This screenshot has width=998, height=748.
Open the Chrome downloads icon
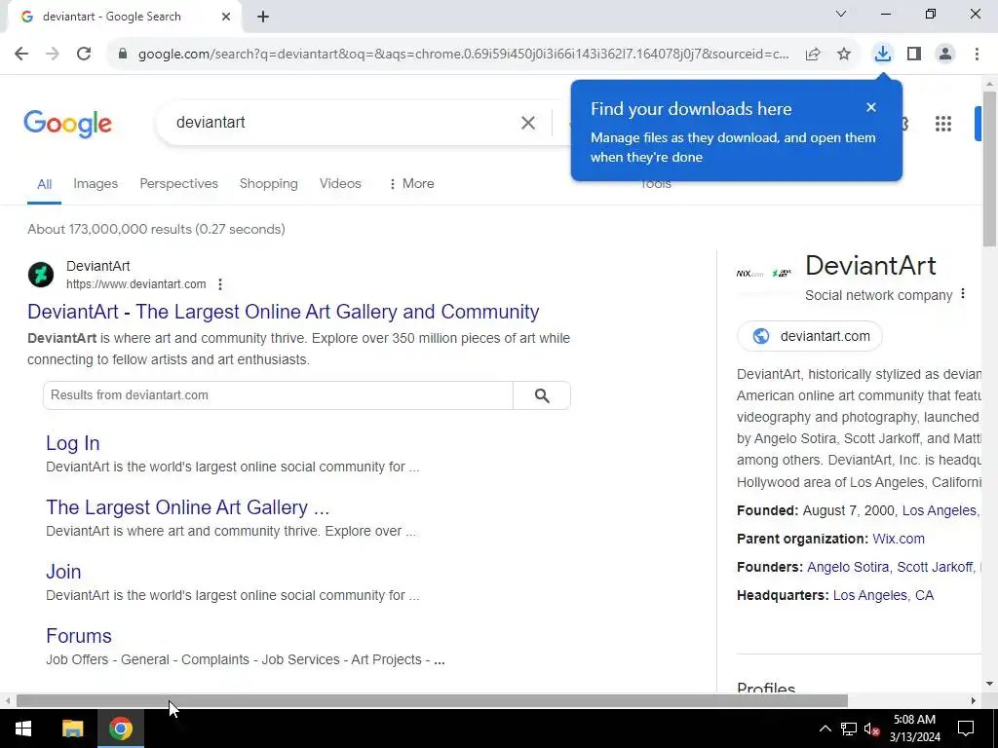(882, 55)
